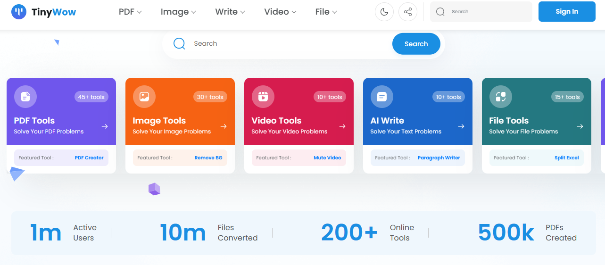Open the AI Write card title
Screen dimensions: 605x265
(x=388, y=121)
